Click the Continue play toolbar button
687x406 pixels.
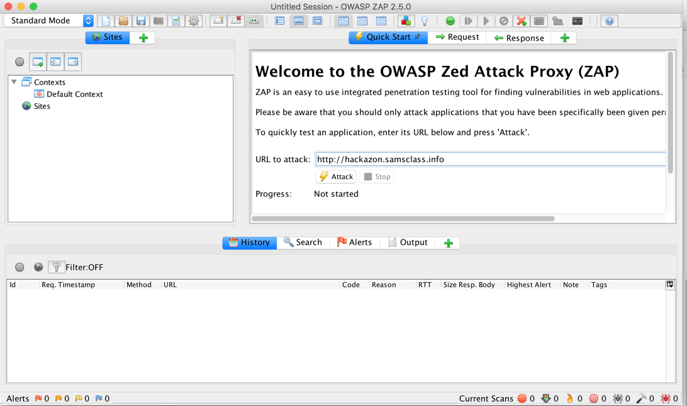click(x=486, y=21)
